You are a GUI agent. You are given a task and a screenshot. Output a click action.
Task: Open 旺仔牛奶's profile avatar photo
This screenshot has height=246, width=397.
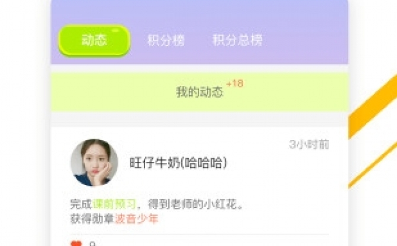pyautogui.click(x=94, y=162)
